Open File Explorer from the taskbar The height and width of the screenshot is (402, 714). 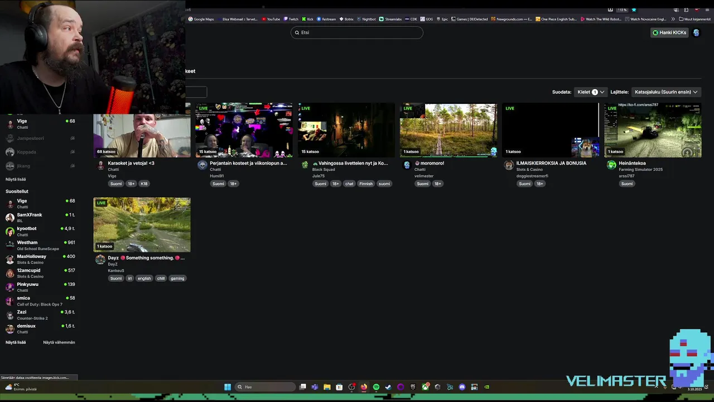pos(327,387)
